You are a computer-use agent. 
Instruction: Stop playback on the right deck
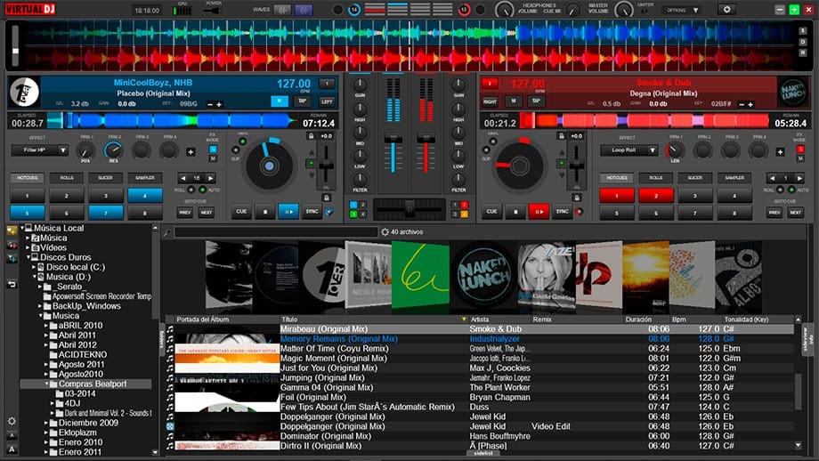(515, 212)
